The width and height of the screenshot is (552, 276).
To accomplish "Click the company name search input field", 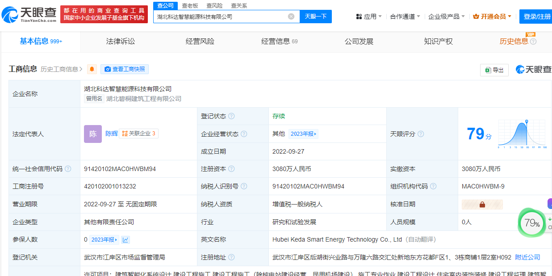I will click(221, 17).
